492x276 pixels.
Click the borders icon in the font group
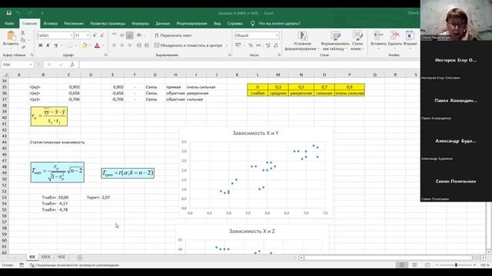click(x=70, y=45)
